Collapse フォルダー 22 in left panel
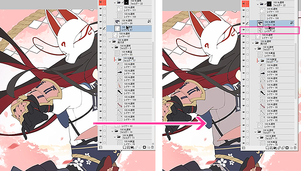Viewport: 301px width, 171px height. 115,3
